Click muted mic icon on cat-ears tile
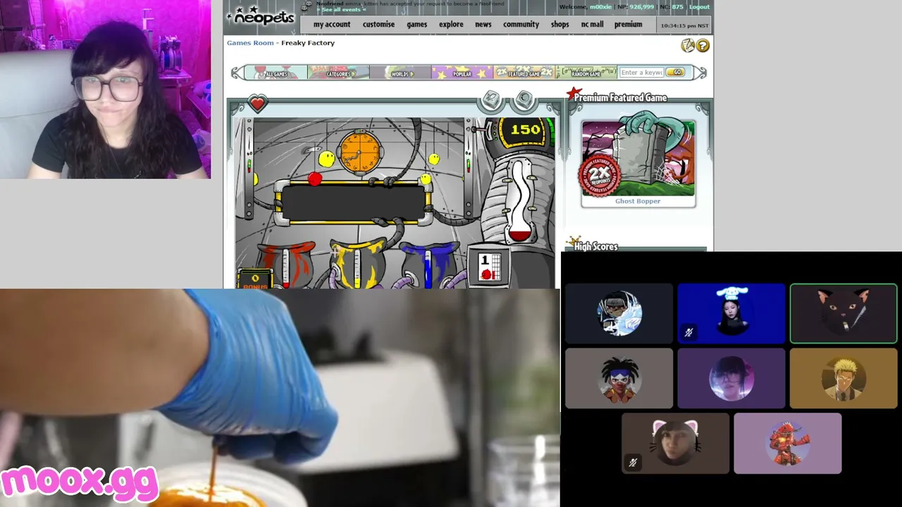This screenshot has height=507, width=902. [x=633, y=463]
